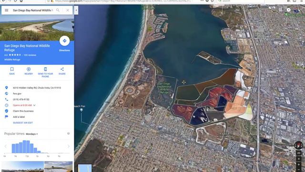Click Send to your phone icon
Screen dimensions: 305x172
coord(45,69)
